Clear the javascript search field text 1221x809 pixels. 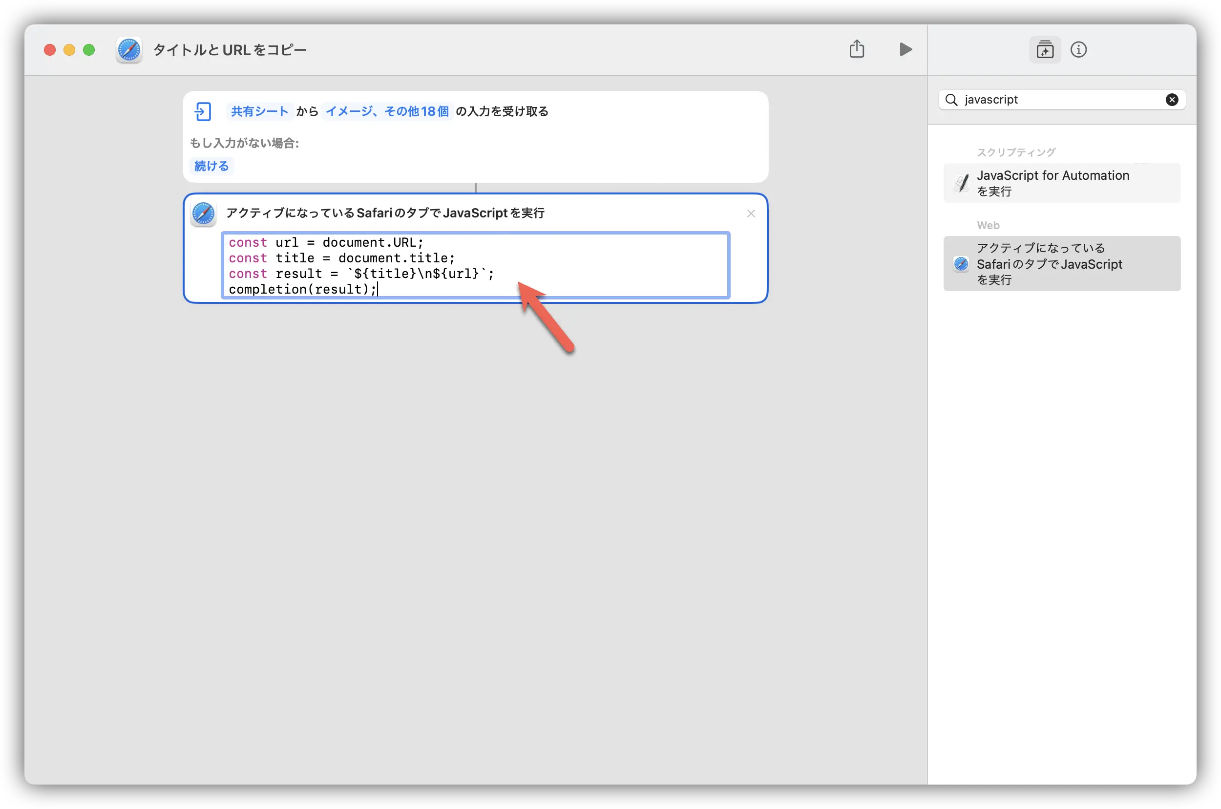[x=1172, y=100]
